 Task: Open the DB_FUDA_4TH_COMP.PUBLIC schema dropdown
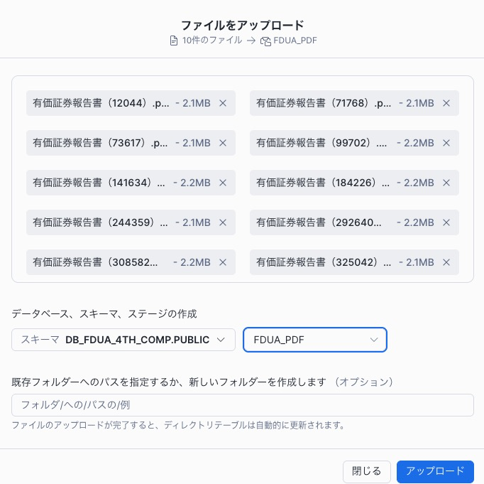coord(123,340)
